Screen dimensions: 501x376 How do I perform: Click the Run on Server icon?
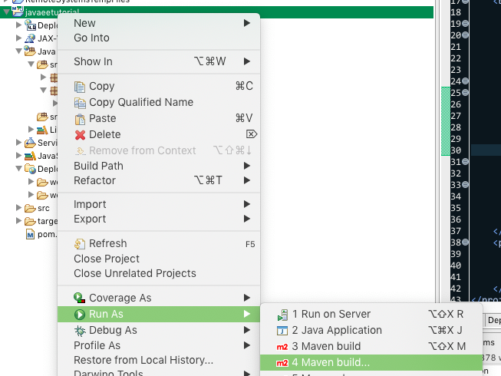(x=282, y=315)
